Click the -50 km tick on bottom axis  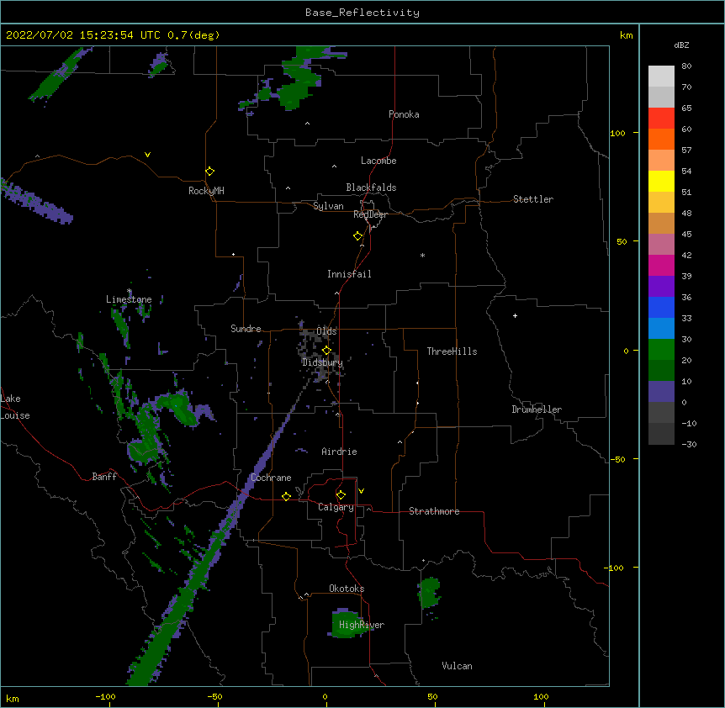(214, 696)
